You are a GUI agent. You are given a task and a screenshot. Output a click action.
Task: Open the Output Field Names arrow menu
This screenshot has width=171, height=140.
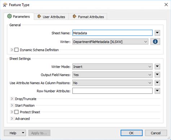point(157,74)
